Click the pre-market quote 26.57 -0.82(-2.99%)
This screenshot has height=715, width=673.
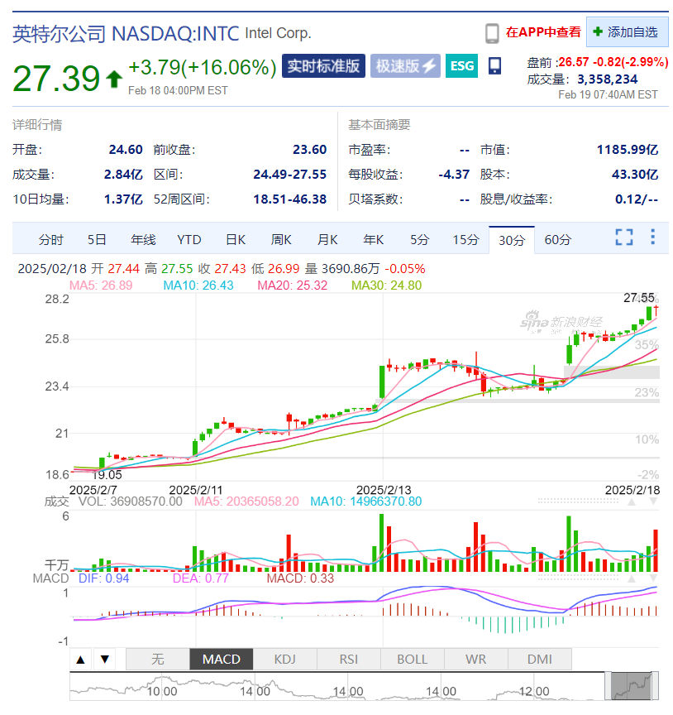click(613, 62)
